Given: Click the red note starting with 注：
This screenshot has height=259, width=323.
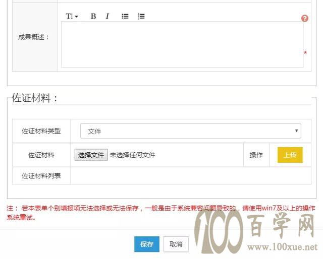Looking at the screenshot, I should 160,213.
